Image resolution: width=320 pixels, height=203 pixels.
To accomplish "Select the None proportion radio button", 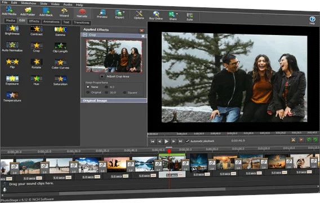I will tap(88, 87).
